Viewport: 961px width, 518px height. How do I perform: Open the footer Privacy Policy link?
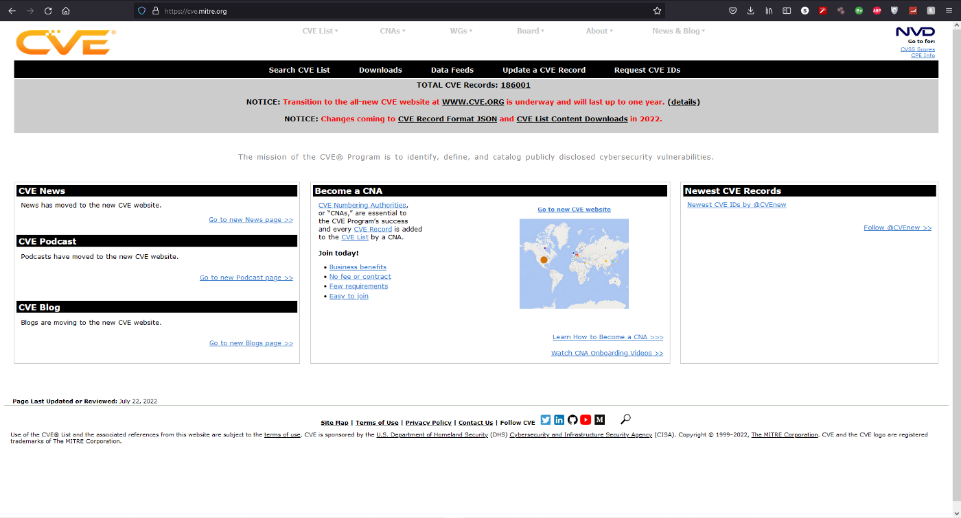tap(428, 423)
